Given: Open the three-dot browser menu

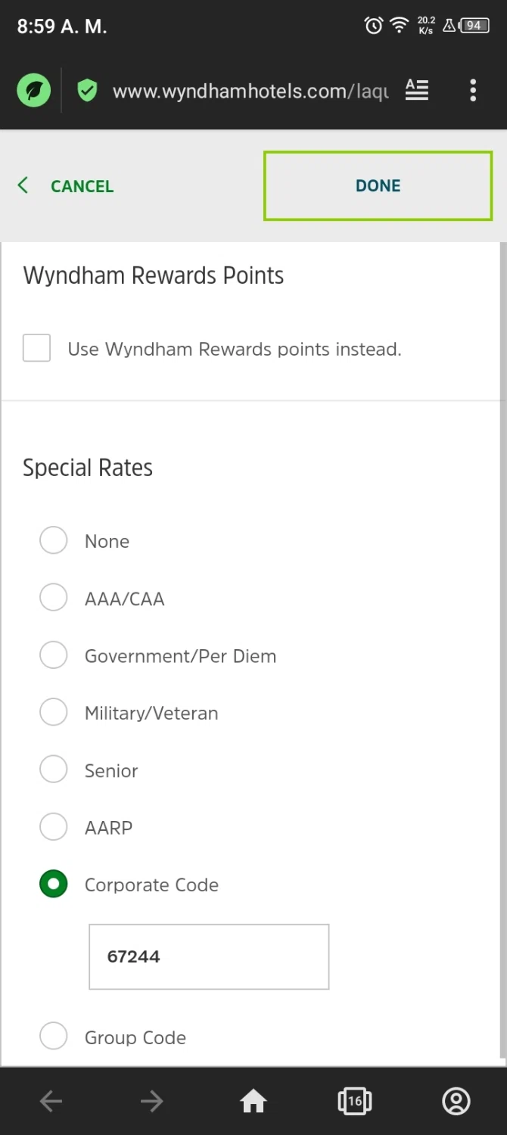Looking at the screenshot, I should 473,91.
